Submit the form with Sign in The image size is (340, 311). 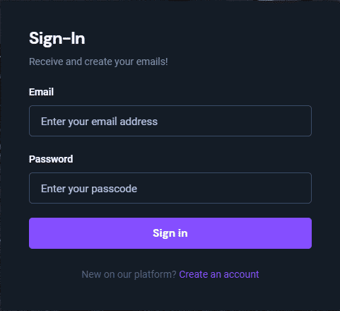pos(170,233)
